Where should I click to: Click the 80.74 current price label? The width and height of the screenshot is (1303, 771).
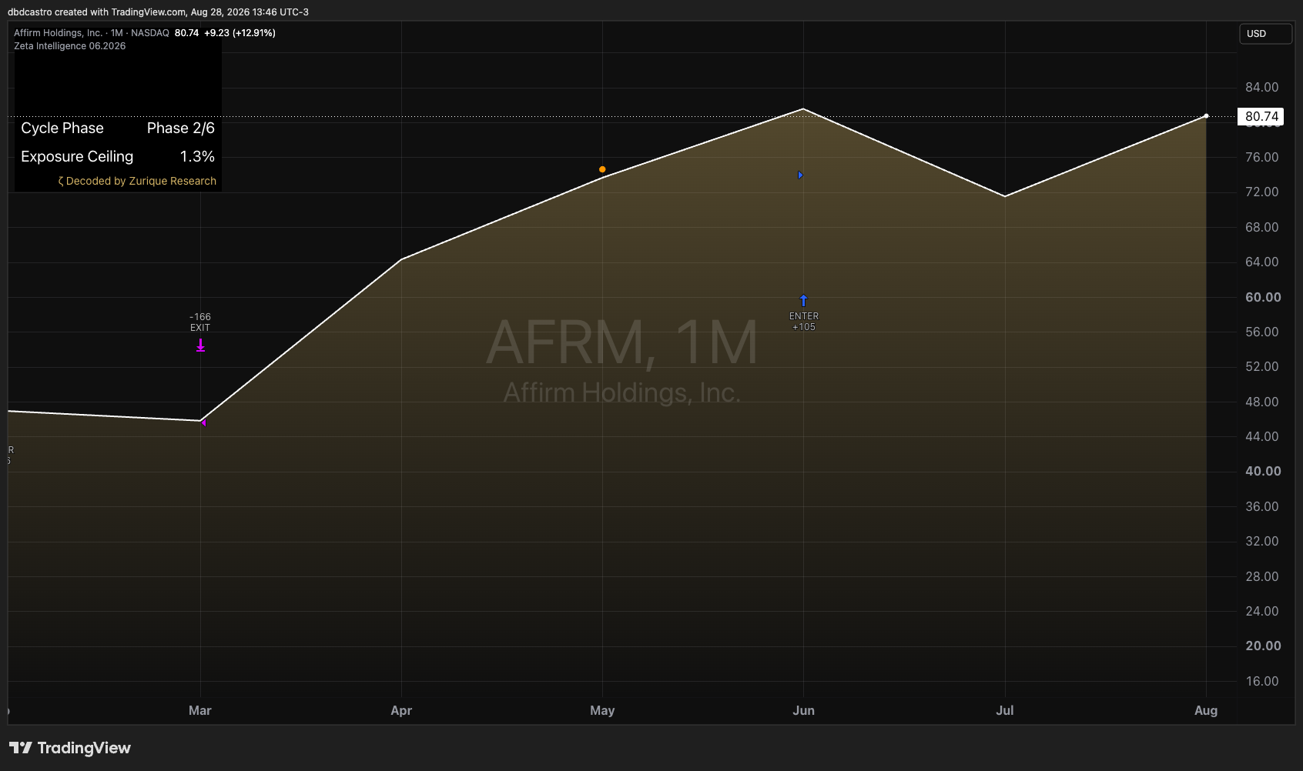(x=1261, y=116)
